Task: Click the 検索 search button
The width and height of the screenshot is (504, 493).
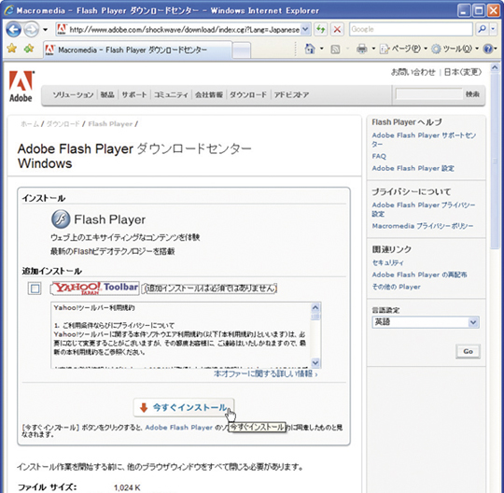Action: pos(472,94)
